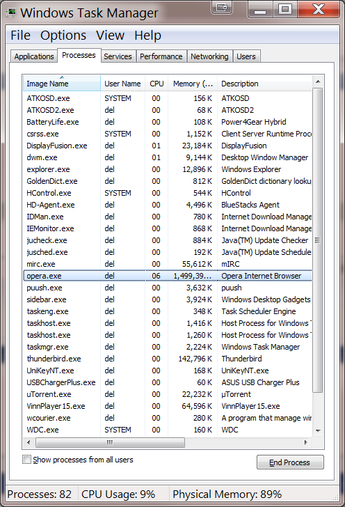
Task: Click the vertical scrollbar up arrow
Action: [x=318, y=81]
